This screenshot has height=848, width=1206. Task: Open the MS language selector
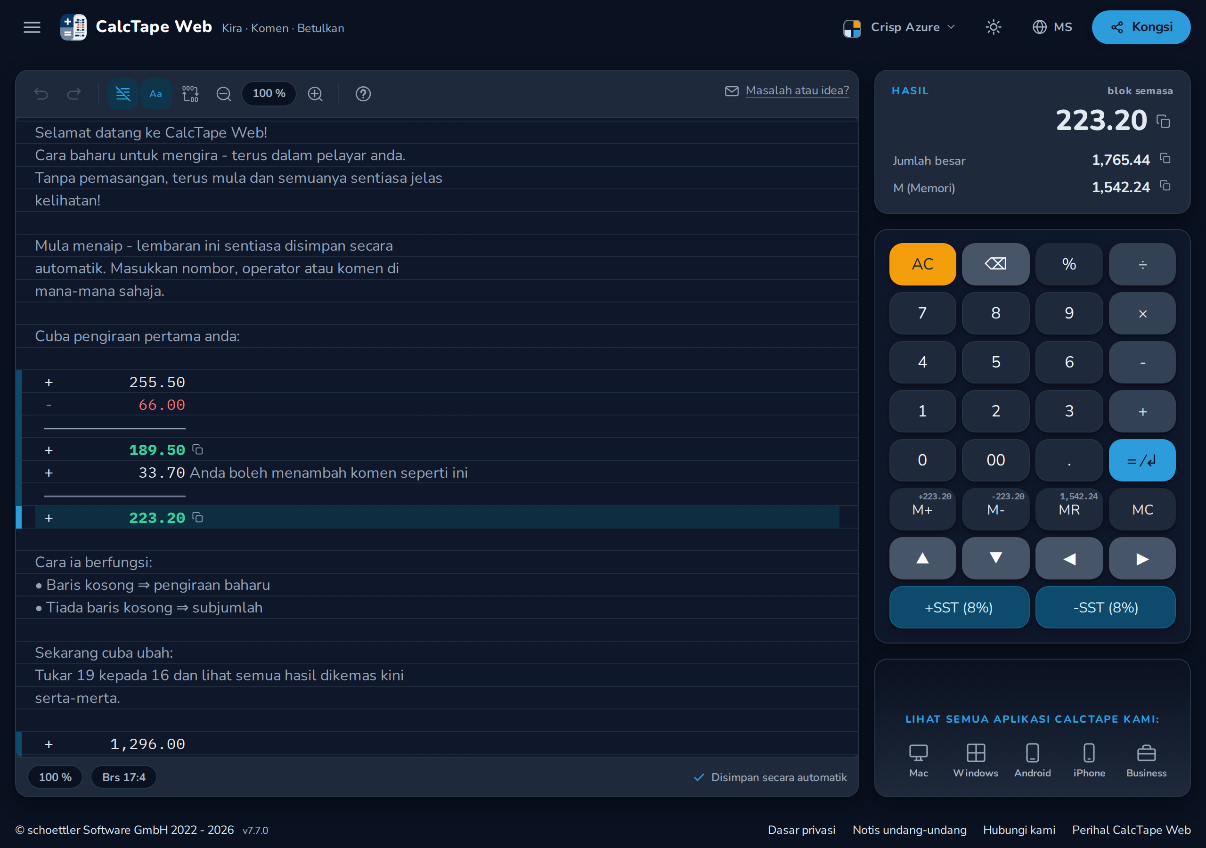[1052, 27]
